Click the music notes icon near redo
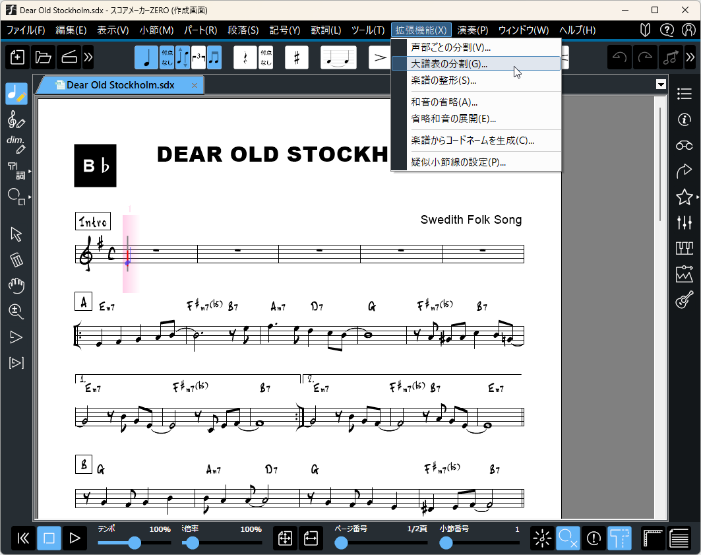Viewport: 701px width, 555px height. click(x=671, y=57)
